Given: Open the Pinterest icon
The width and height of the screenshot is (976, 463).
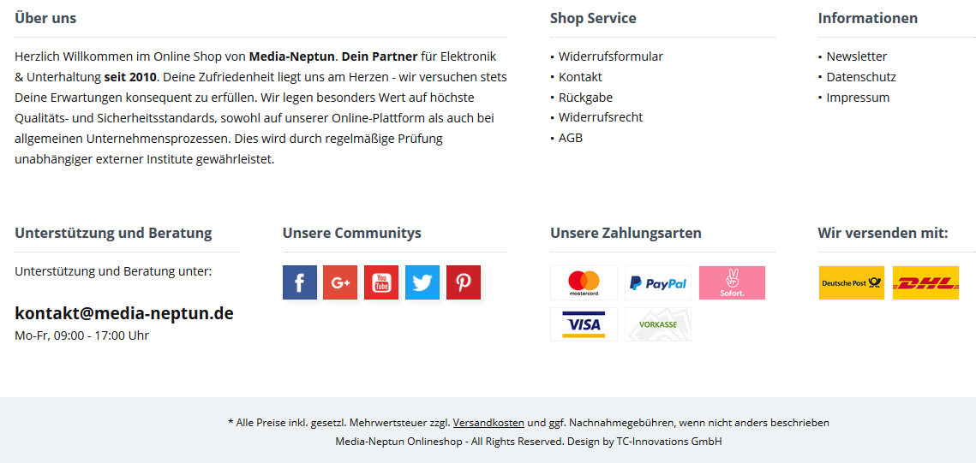Looking at the screenshot, I should pyautogui.click(x=463, y=282).
